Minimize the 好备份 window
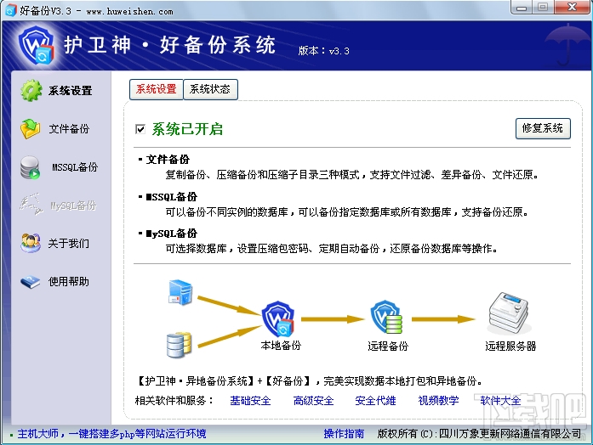593x445 pixels. 522,7
